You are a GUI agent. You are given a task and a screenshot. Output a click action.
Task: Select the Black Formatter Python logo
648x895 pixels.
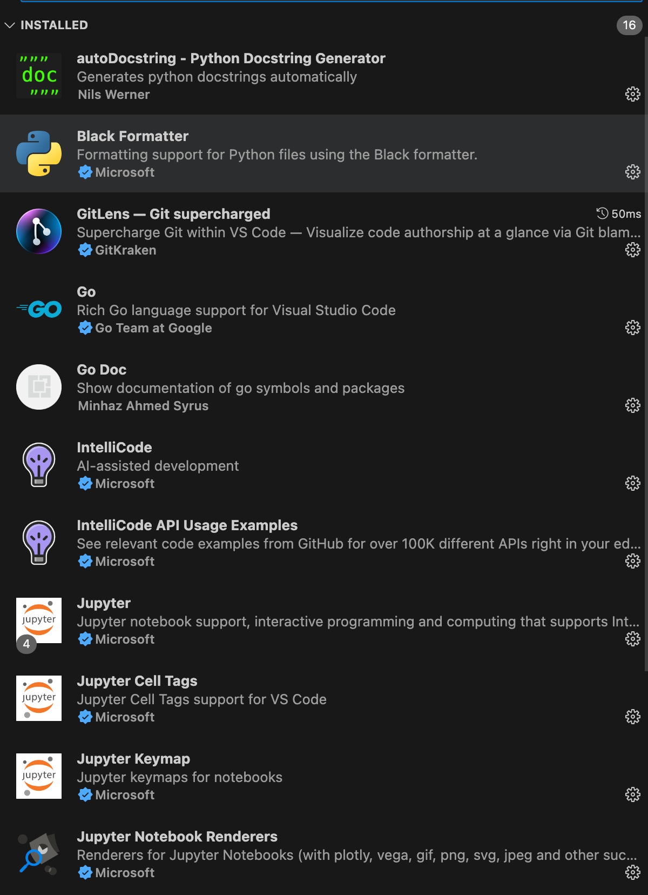[38, 153]
